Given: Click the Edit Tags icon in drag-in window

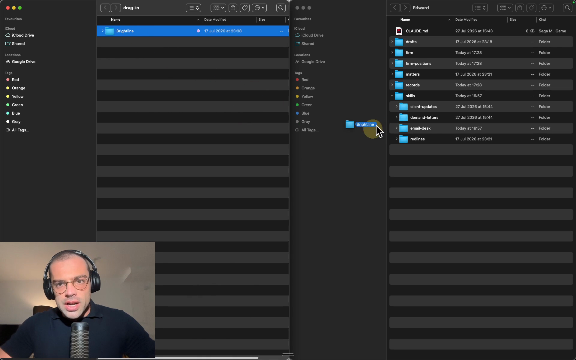Looking at the screenshot, I should click(x=244, y=8).
